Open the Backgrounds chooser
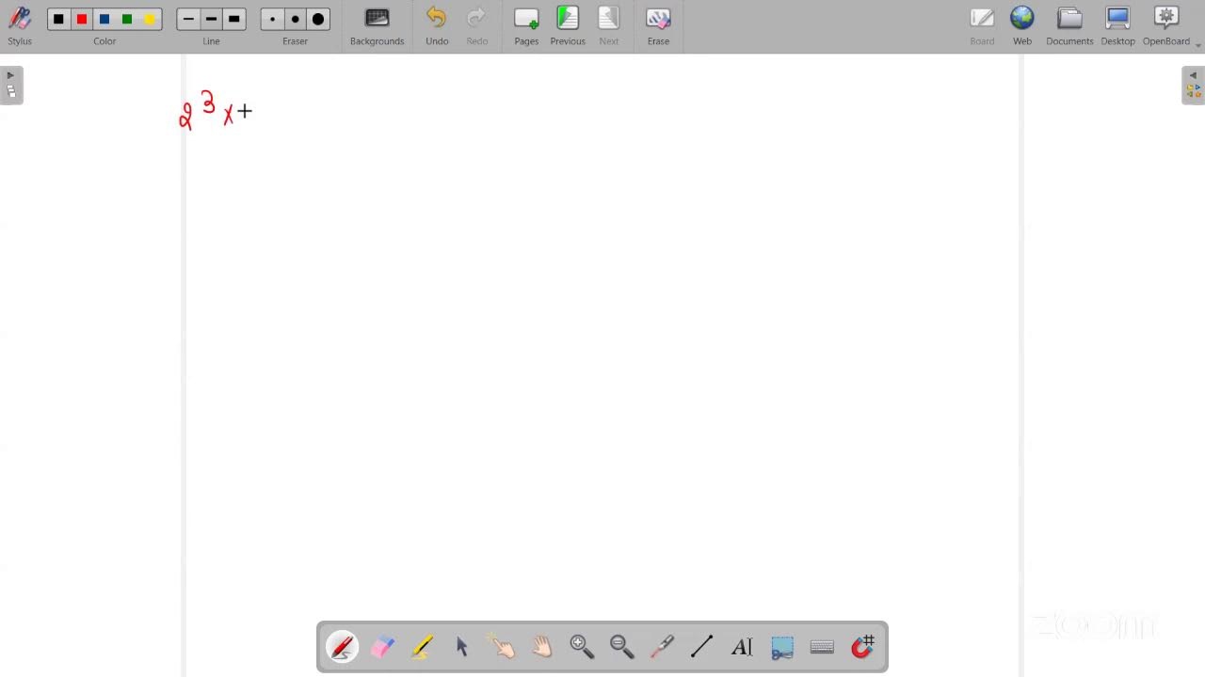1205x677 pixels. coord(377,25)
